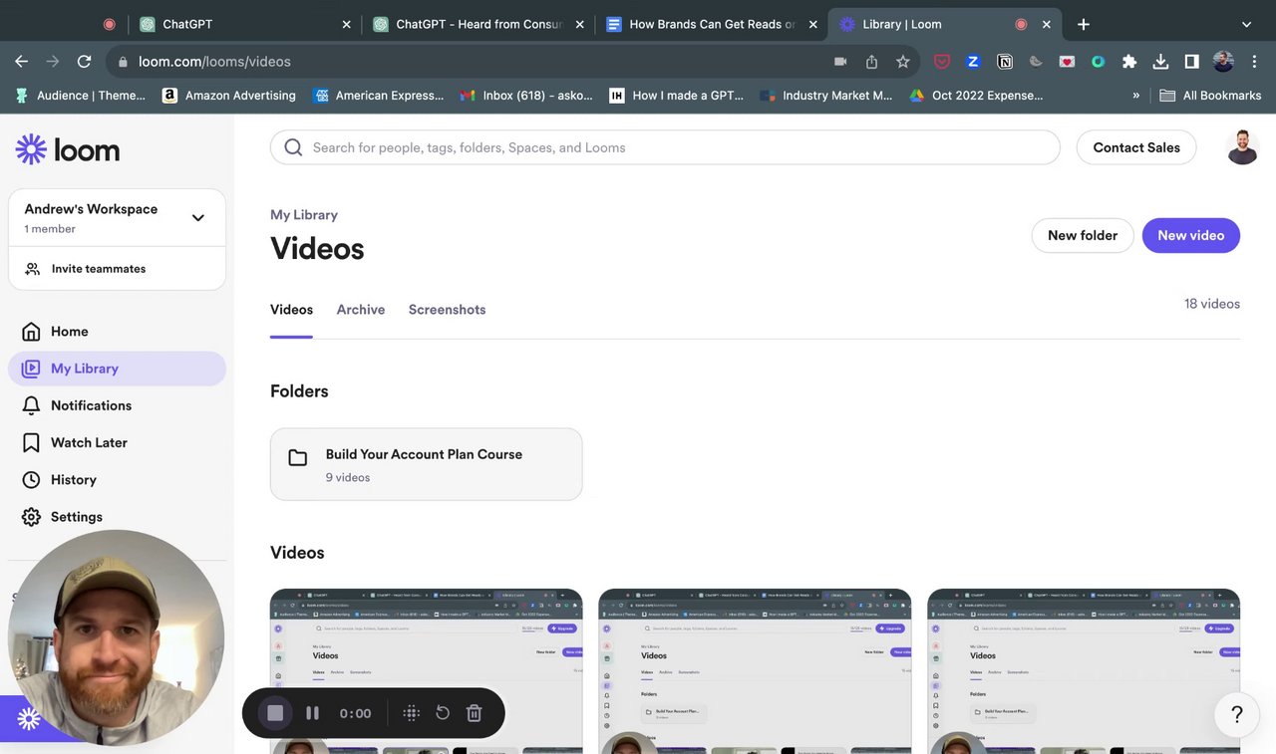
Task: Click the Contact Sales button
Action: click(x=1136, y=147)
